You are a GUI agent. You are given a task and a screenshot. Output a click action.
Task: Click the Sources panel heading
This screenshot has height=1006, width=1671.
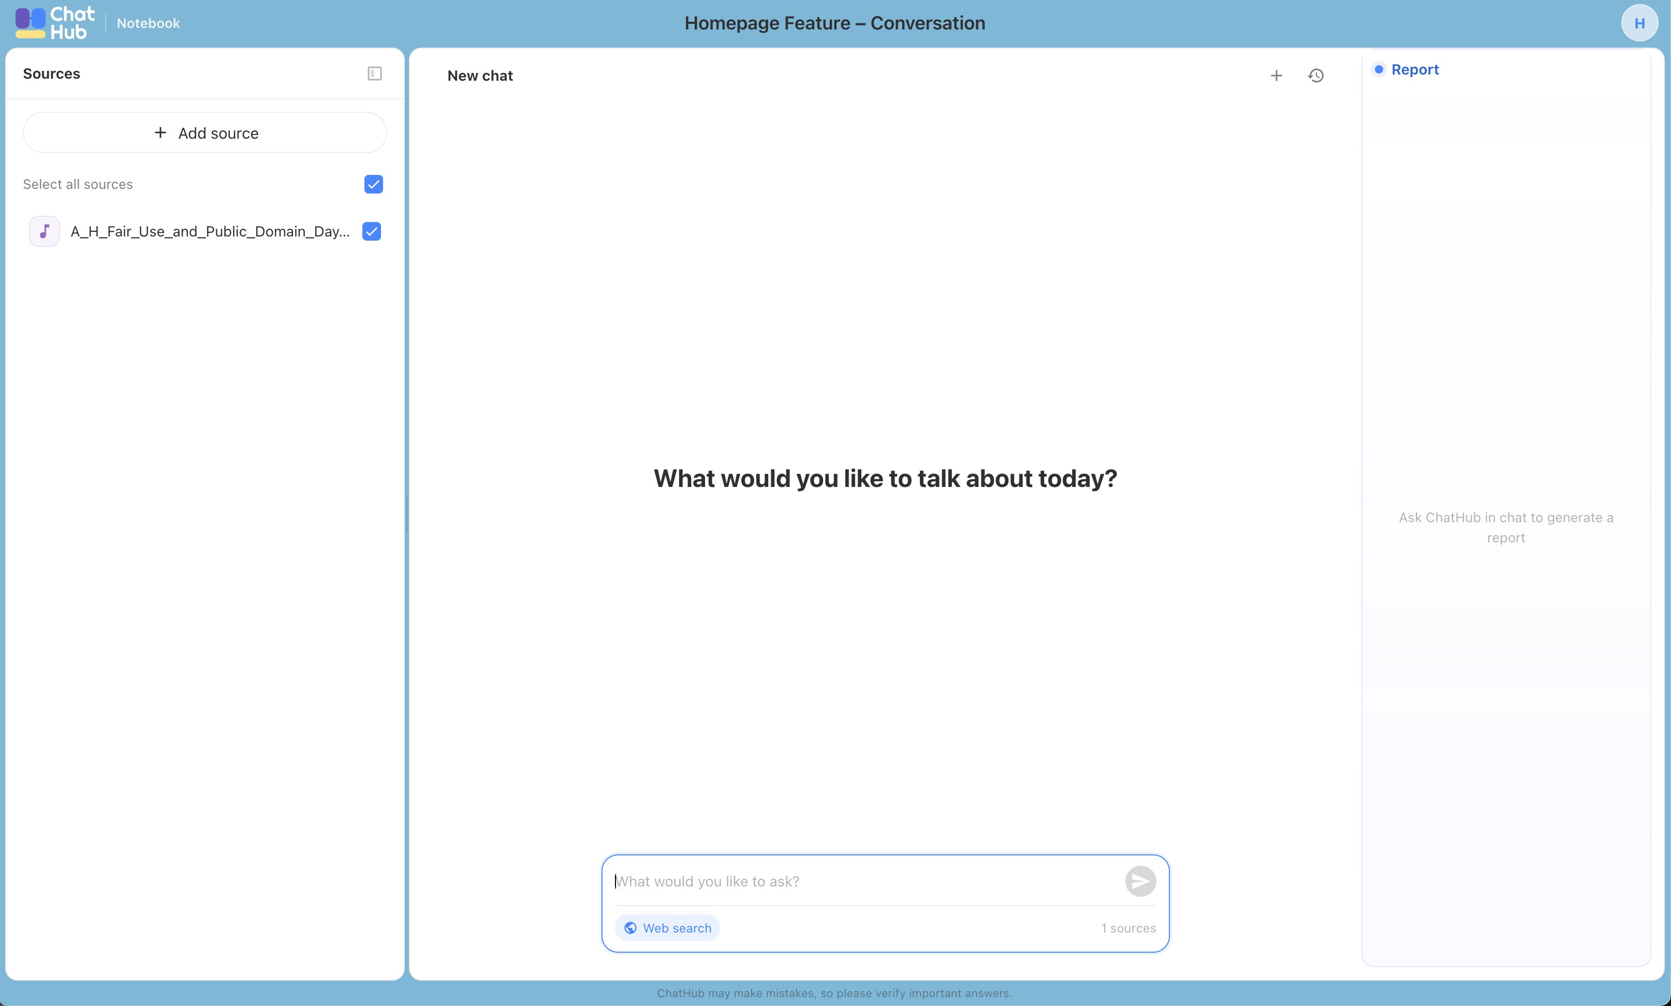coord(52,73)
